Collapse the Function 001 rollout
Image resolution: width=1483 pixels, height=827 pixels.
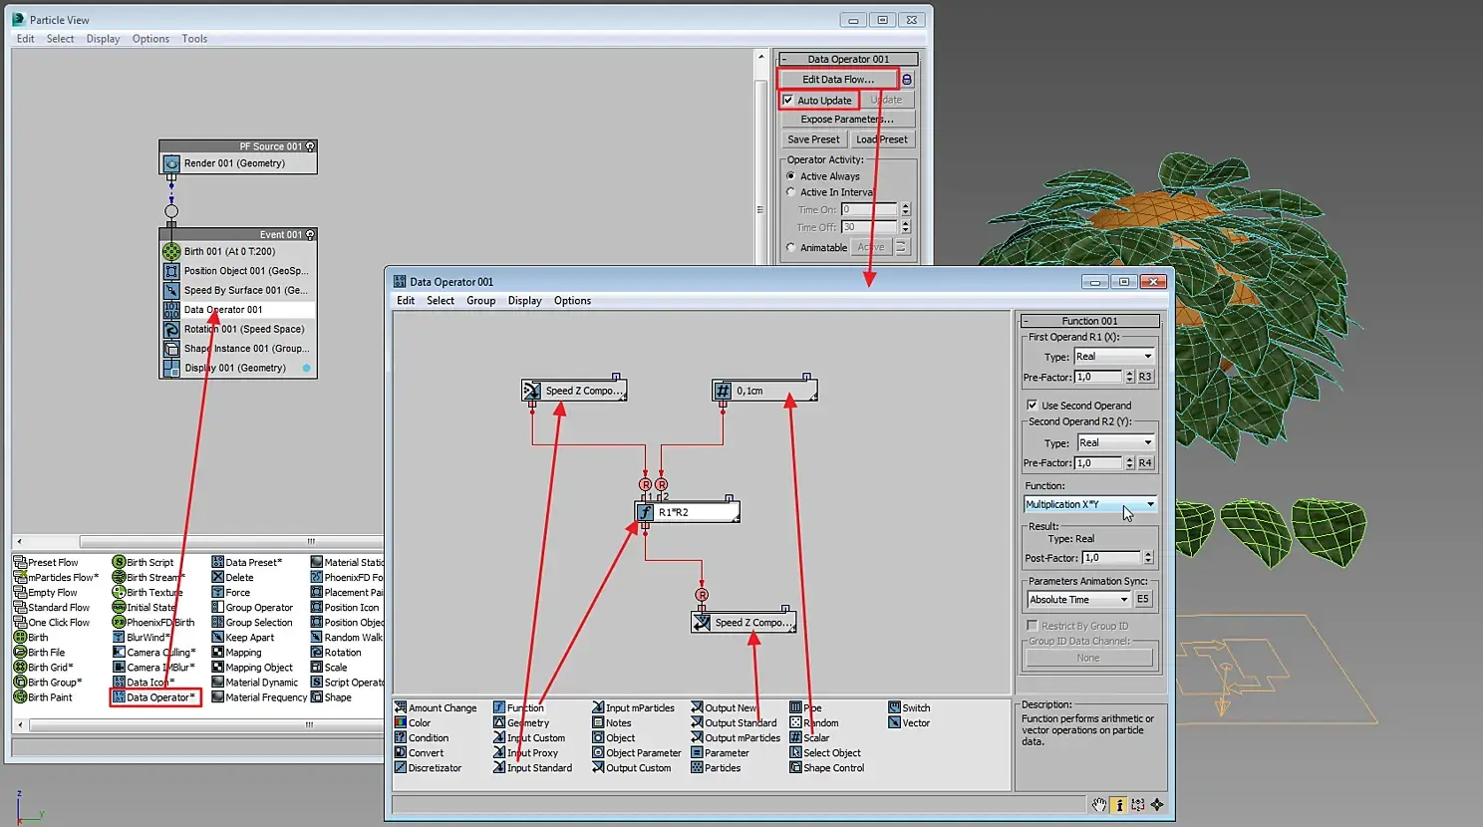click(x=1026, y=321)
